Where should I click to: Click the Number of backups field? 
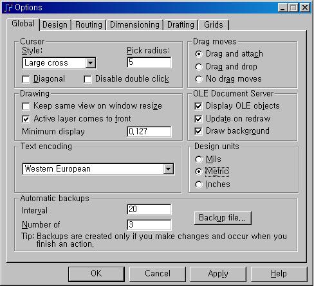[x=149, y=225]
